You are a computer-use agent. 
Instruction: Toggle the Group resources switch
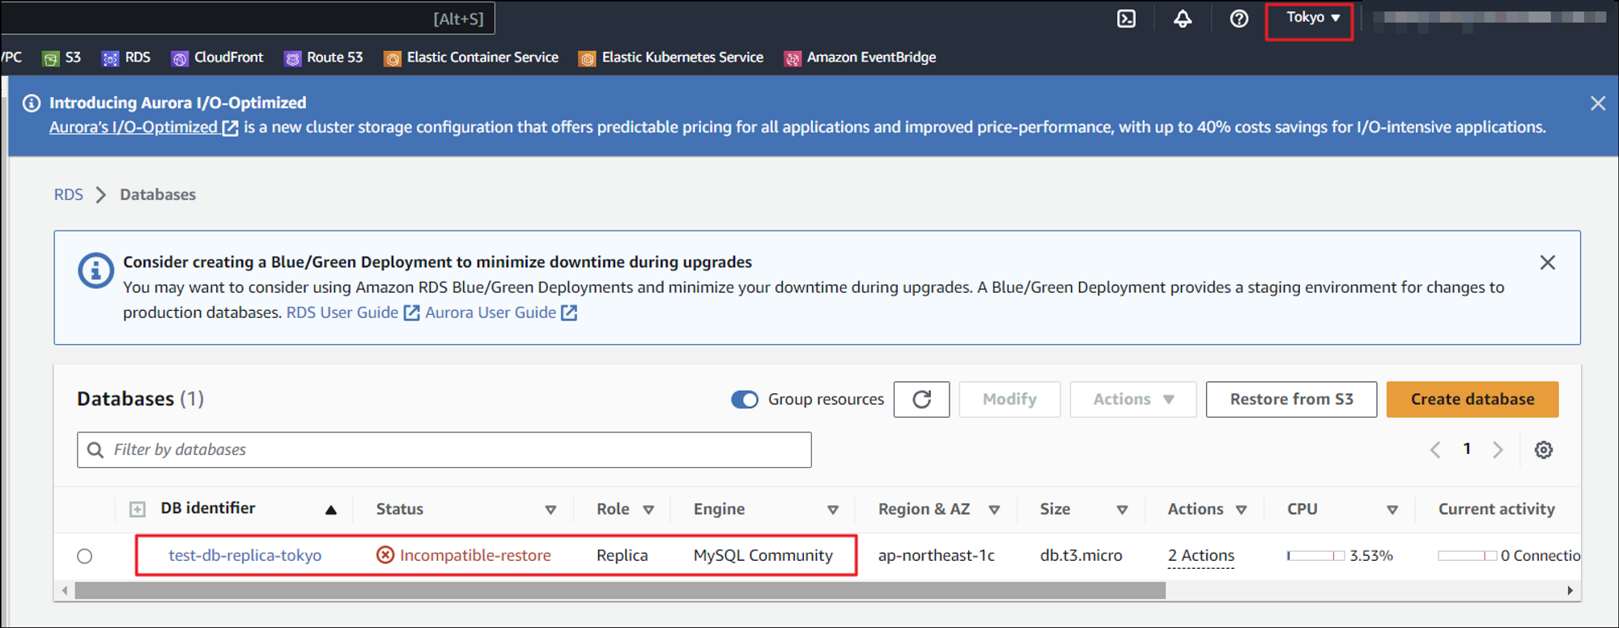[x=744, y=400]
